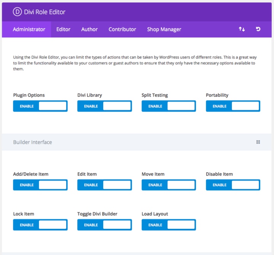Click the Plugin Options label
The image size is (274, 255).
(29, 95)
